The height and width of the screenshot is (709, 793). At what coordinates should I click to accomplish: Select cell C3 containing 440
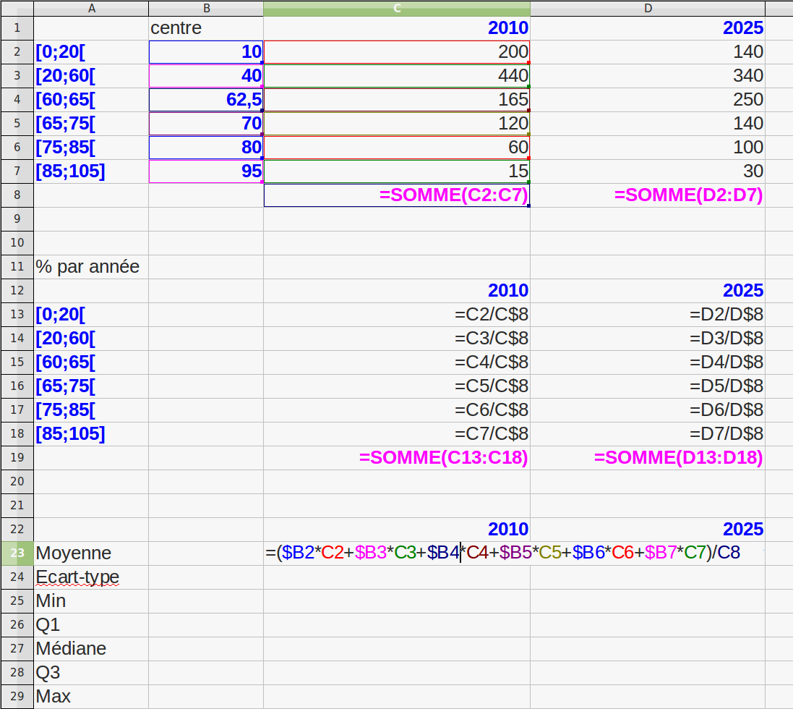coord(397,76)
